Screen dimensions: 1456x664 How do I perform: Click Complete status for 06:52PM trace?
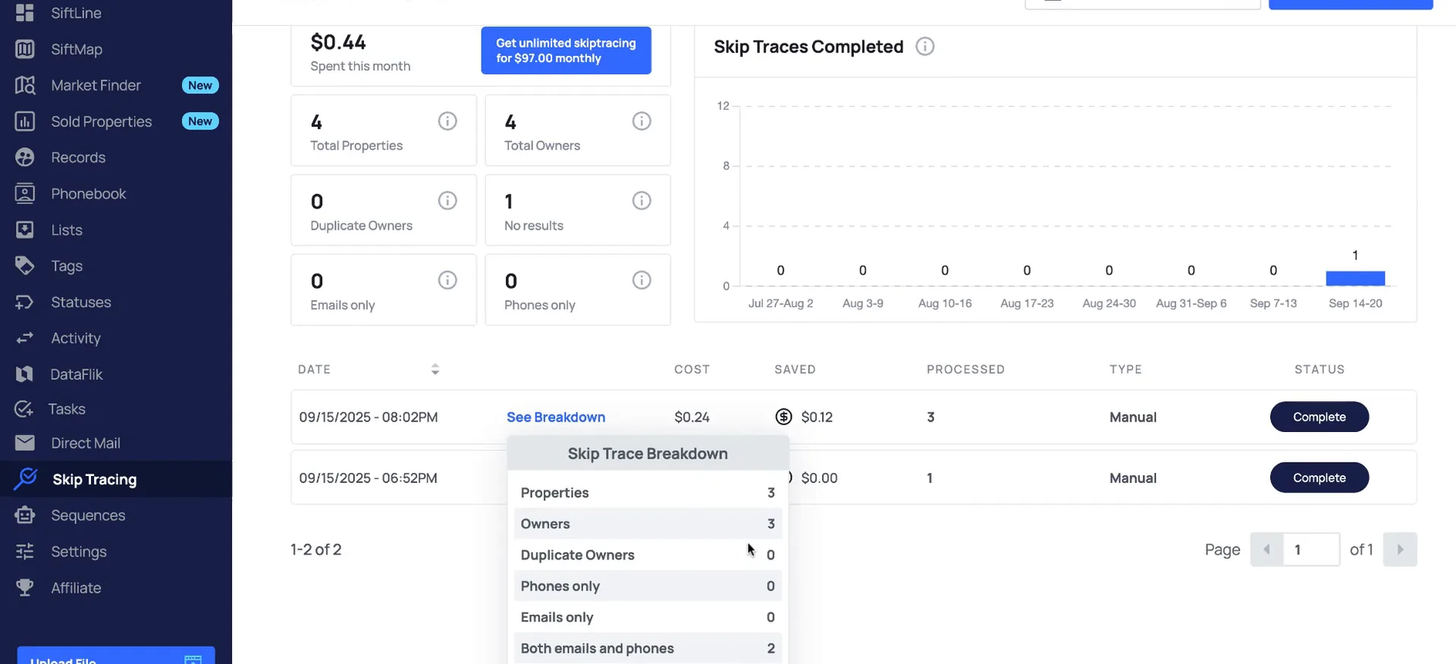click(x=1319, y=478)
